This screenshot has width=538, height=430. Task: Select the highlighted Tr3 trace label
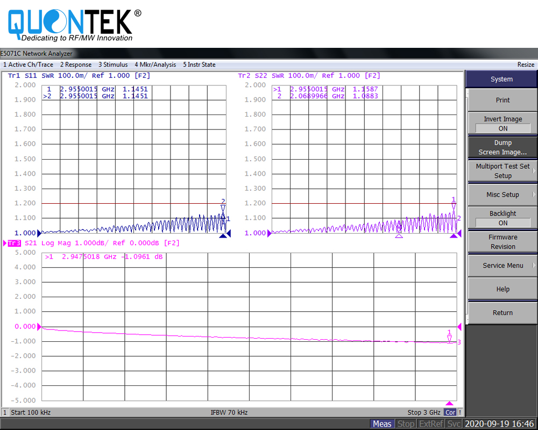tap(15, 243)
